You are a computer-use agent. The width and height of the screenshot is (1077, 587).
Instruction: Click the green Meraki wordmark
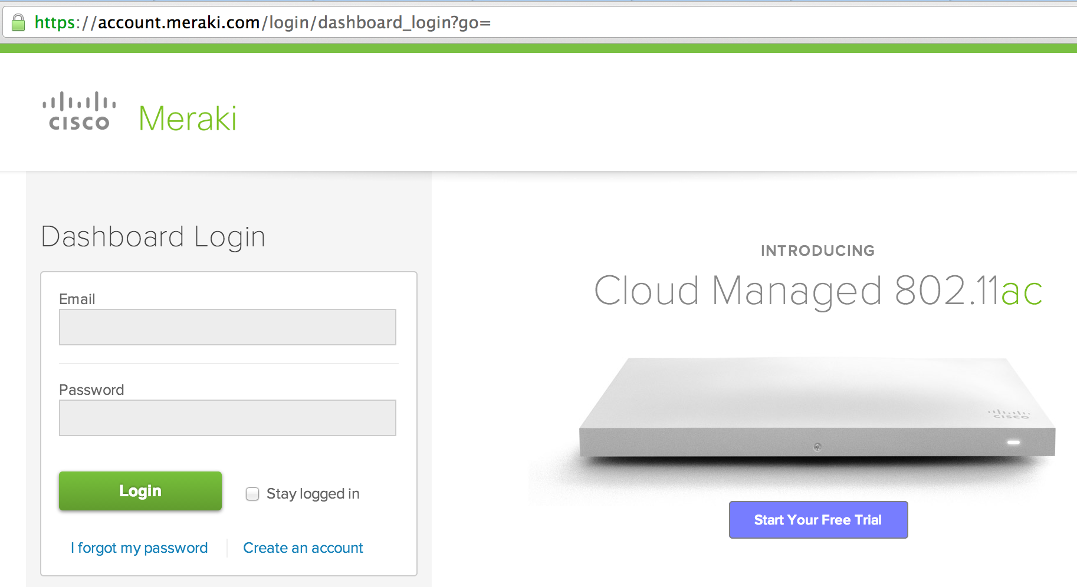[188, 118]
